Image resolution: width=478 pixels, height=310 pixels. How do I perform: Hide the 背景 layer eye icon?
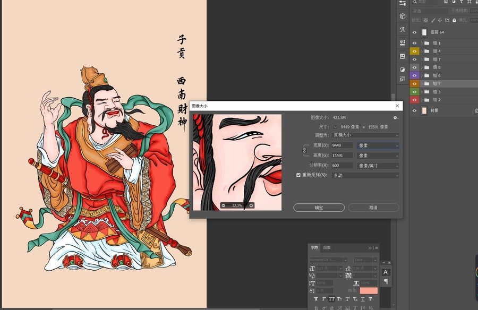(414, 110)
